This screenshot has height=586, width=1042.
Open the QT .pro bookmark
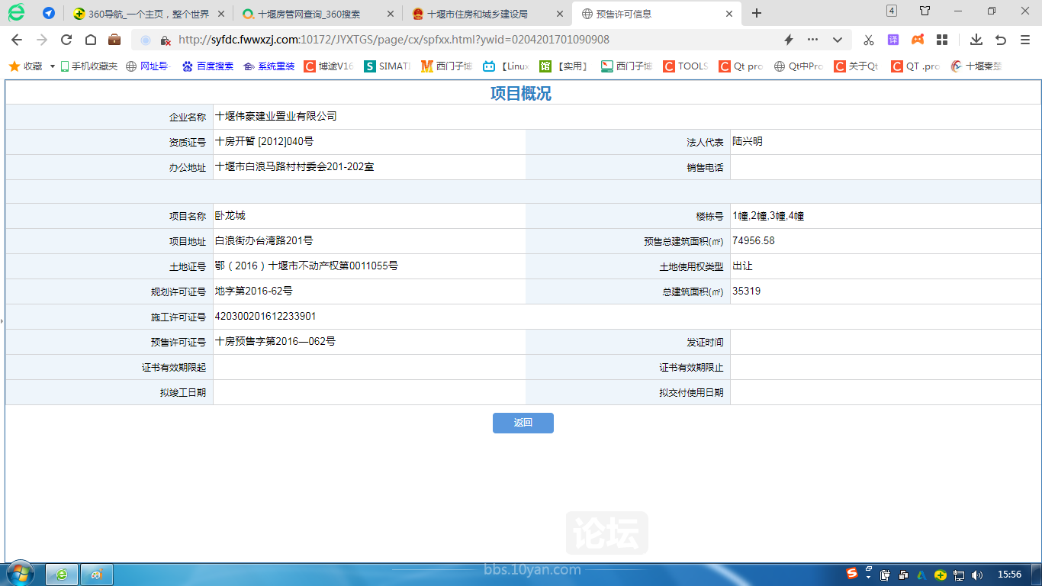(x=915, y=66)
